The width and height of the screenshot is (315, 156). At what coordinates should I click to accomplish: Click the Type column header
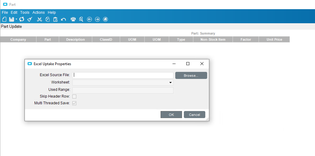181,39
